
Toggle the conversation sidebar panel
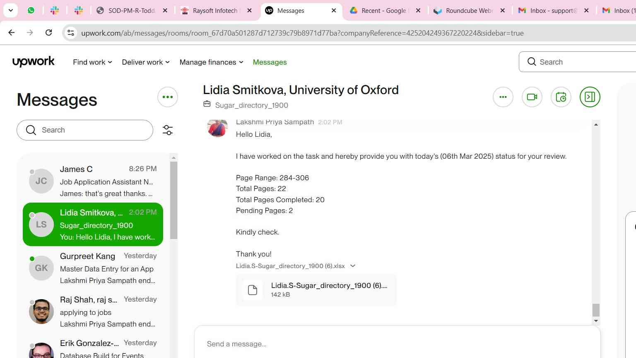(x=590, y=97)
